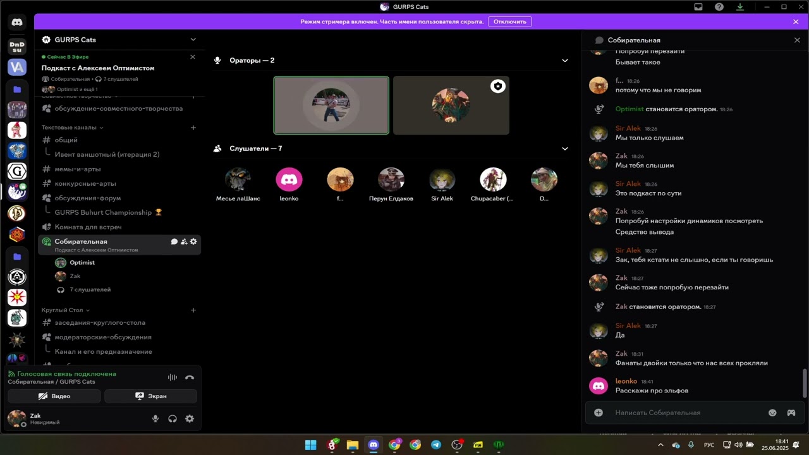
Task: Click the РУС language indicator in tray
Action: click(x=709, y=445)
